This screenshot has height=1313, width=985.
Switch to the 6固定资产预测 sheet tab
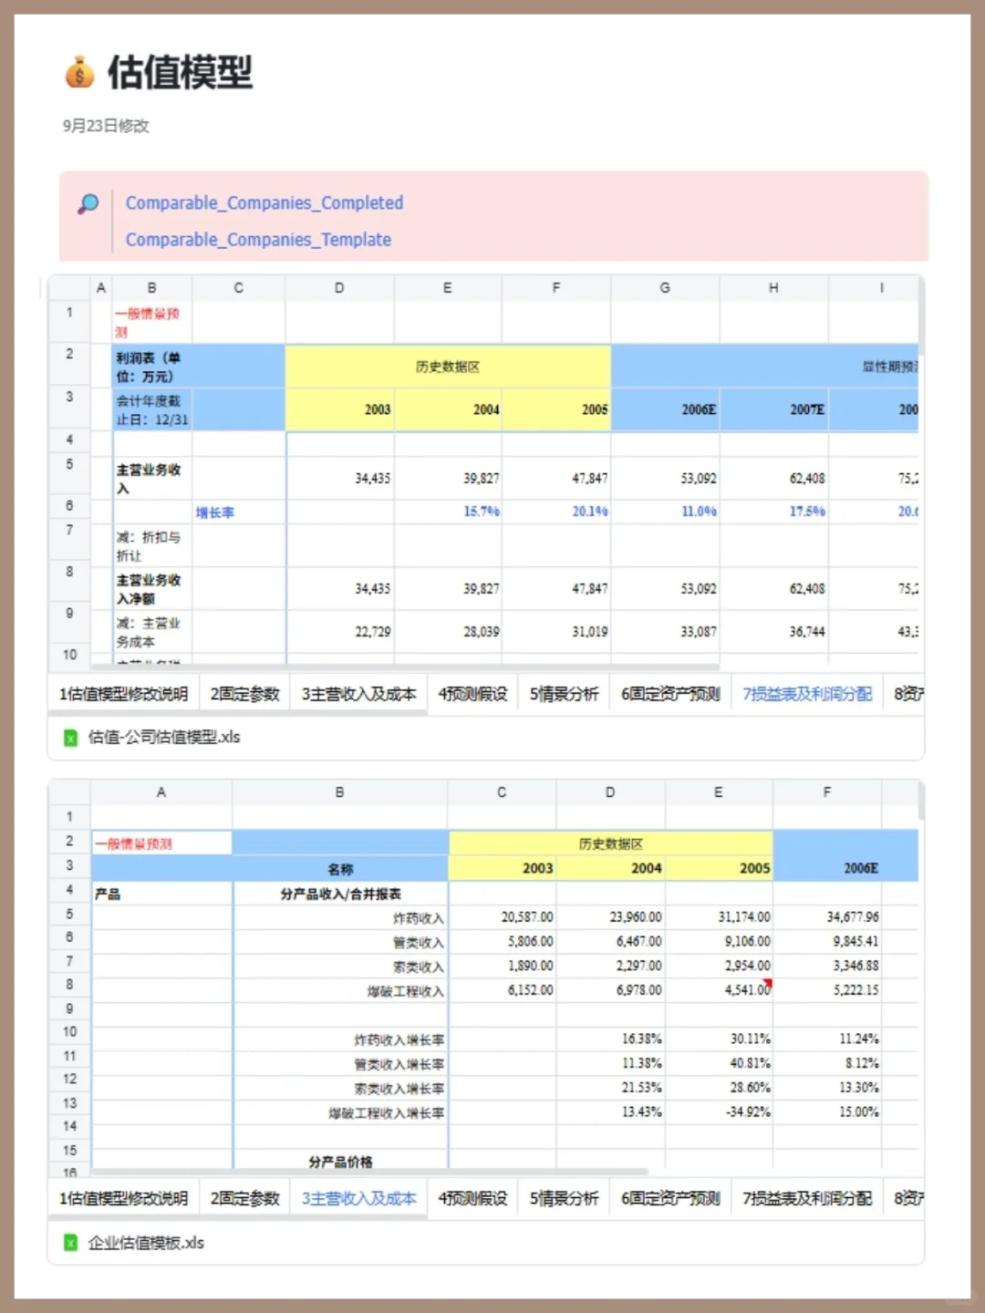pos(669,694)
